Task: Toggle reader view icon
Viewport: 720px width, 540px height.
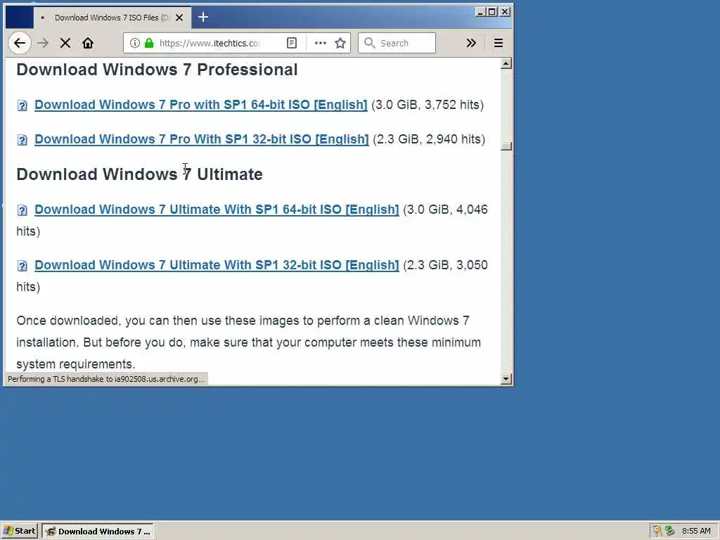Action: point(292,43)
